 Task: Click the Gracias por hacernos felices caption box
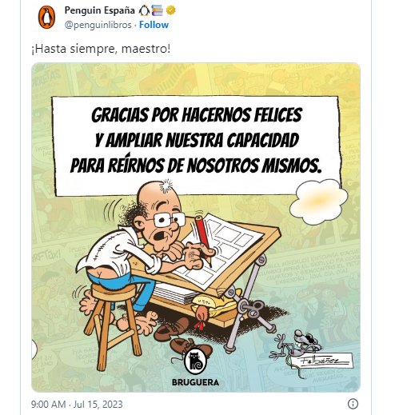tap(197, 146)
